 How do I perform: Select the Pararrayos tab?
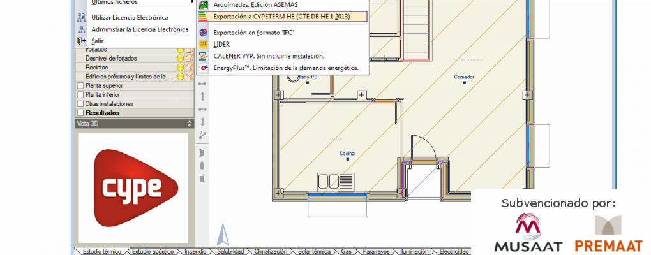376,251
